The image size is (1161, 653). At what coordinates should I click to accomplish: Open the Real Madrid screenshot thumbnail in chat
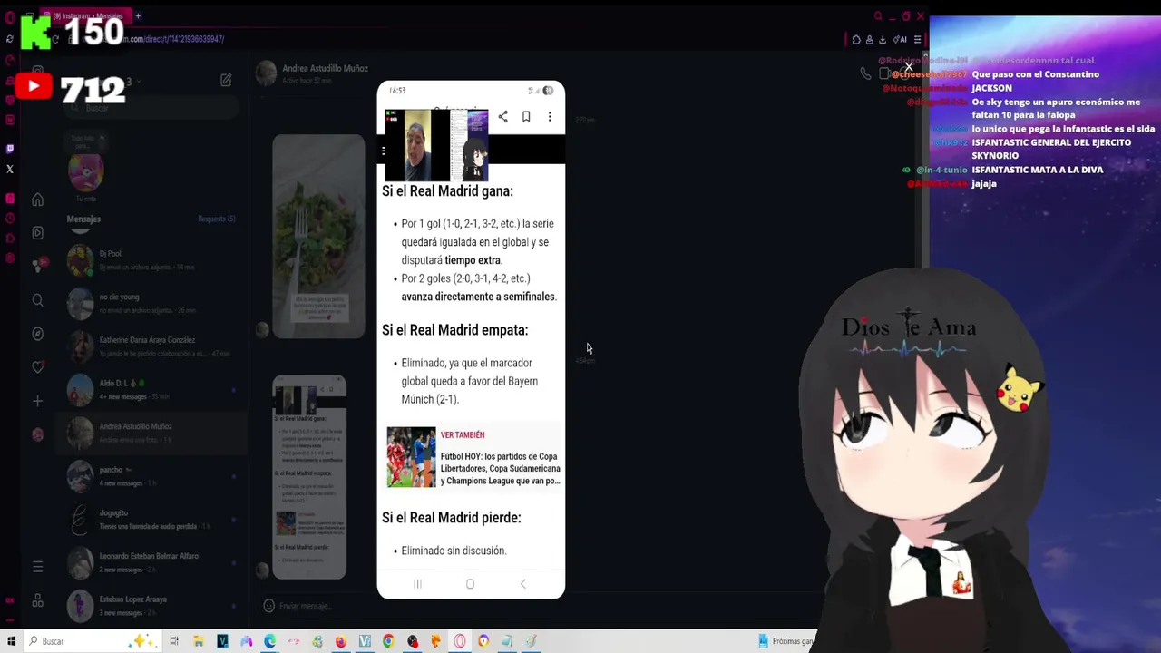tap(309, 477)
